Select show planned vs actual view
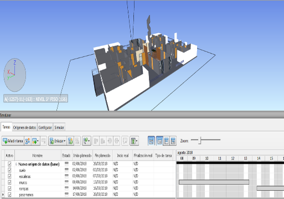284x199 pixels. [173, 141]
